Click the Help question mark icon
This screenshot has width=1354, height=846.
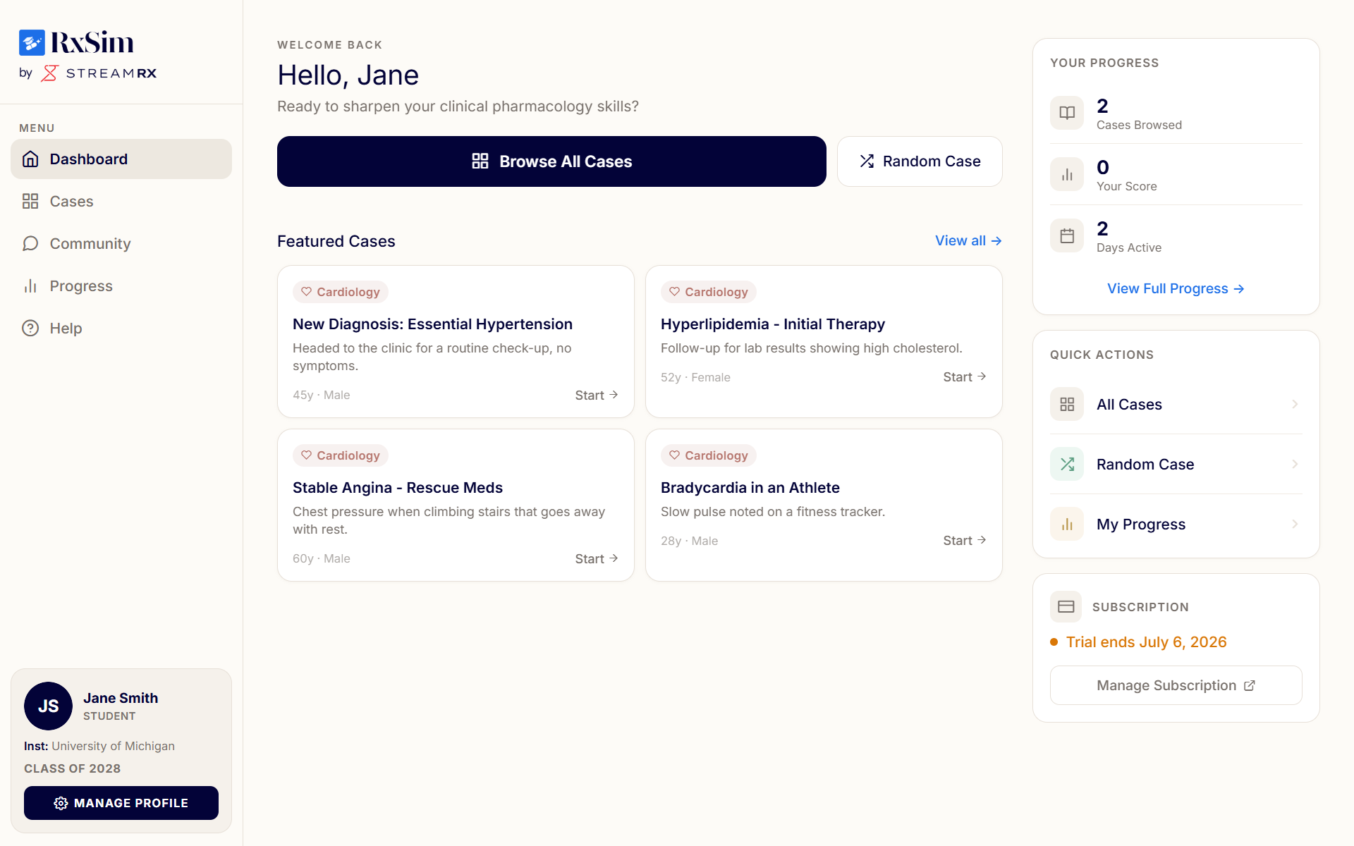point(30,329)
